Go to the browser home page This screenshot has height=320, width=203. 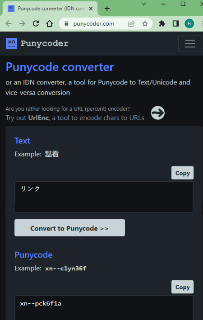tap(50, 24)
